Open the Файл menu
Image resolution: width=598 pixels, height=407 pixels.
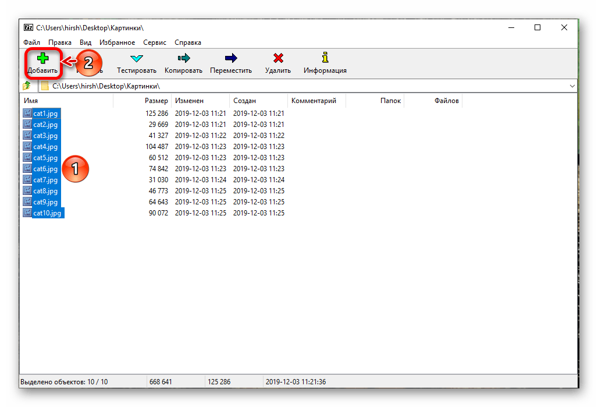pos(31,43)
